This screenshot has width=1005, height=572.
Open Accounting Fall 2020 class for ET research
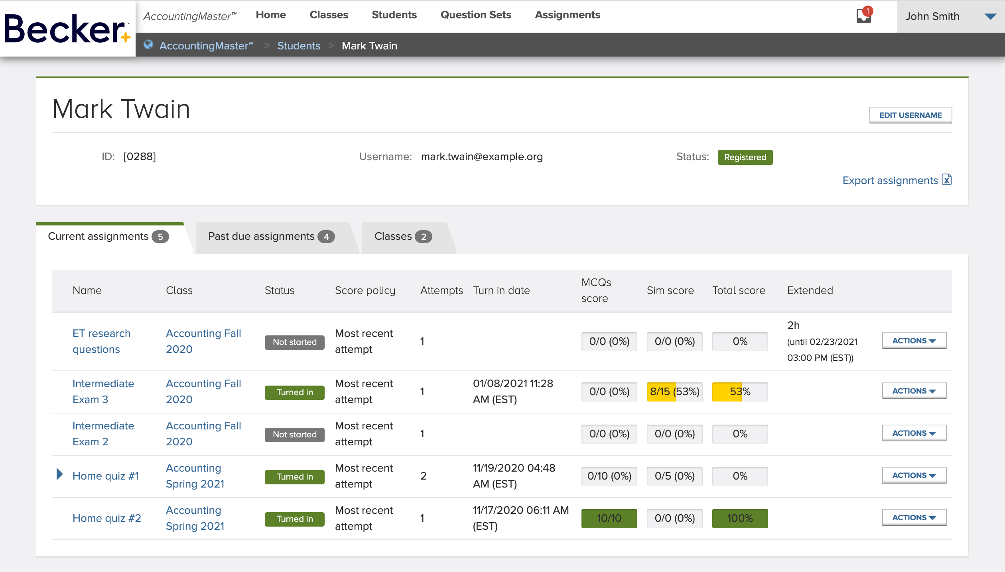203,341
